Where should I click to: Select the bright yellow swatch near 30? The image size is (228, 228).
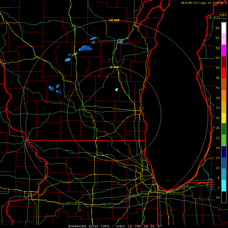[x=224, y=118]
